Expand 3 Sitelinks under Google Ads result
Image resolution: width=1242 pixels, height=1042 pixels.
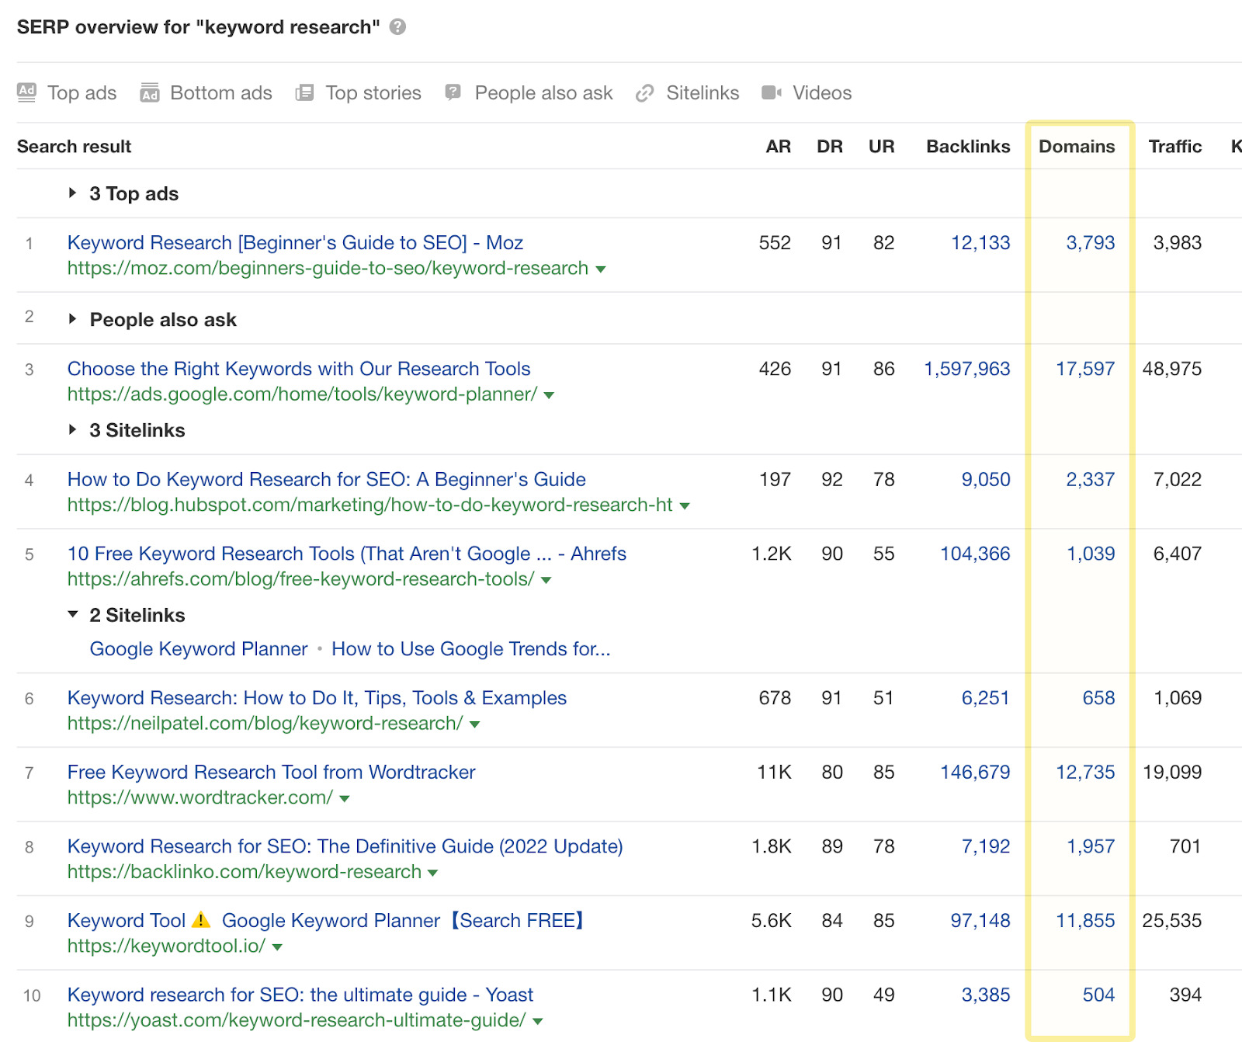[x=72, y=429]
